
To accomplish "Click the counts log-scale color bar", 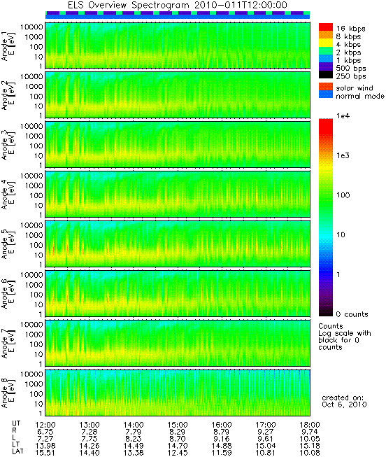I will tap(326, 218).
